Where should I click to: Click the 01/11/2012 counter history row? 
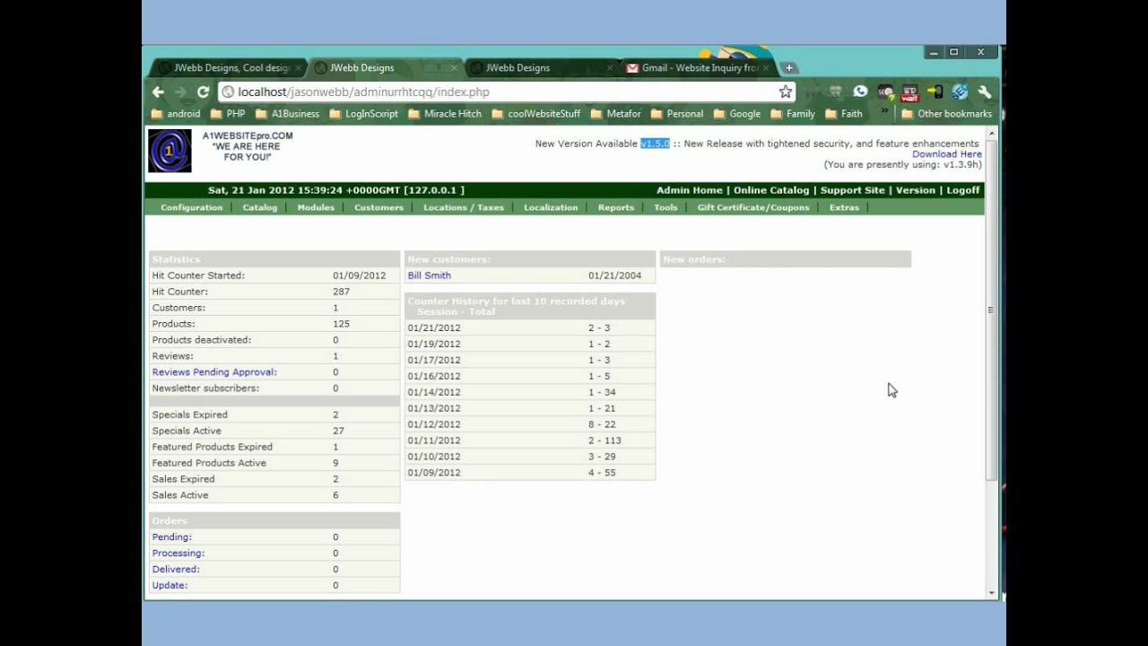click(530, 441)
